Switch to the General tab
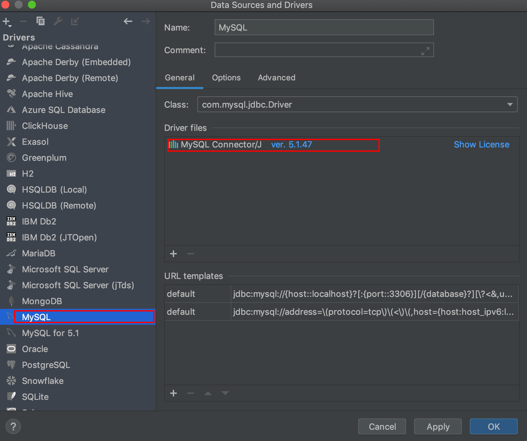This screenshot has height=441, width=527. [180, 78]
